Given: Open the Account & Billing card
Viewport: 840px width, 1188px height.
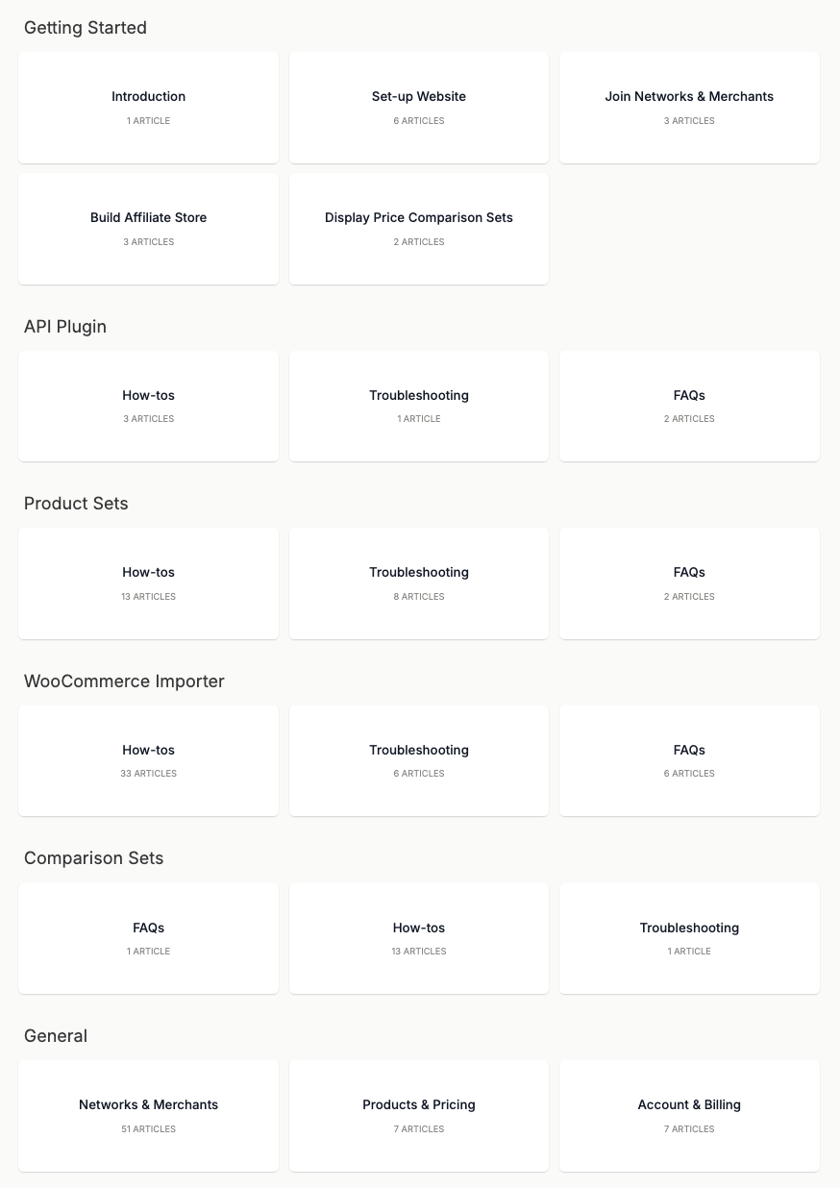Looking at the screenshot, I should [689, 1116].
